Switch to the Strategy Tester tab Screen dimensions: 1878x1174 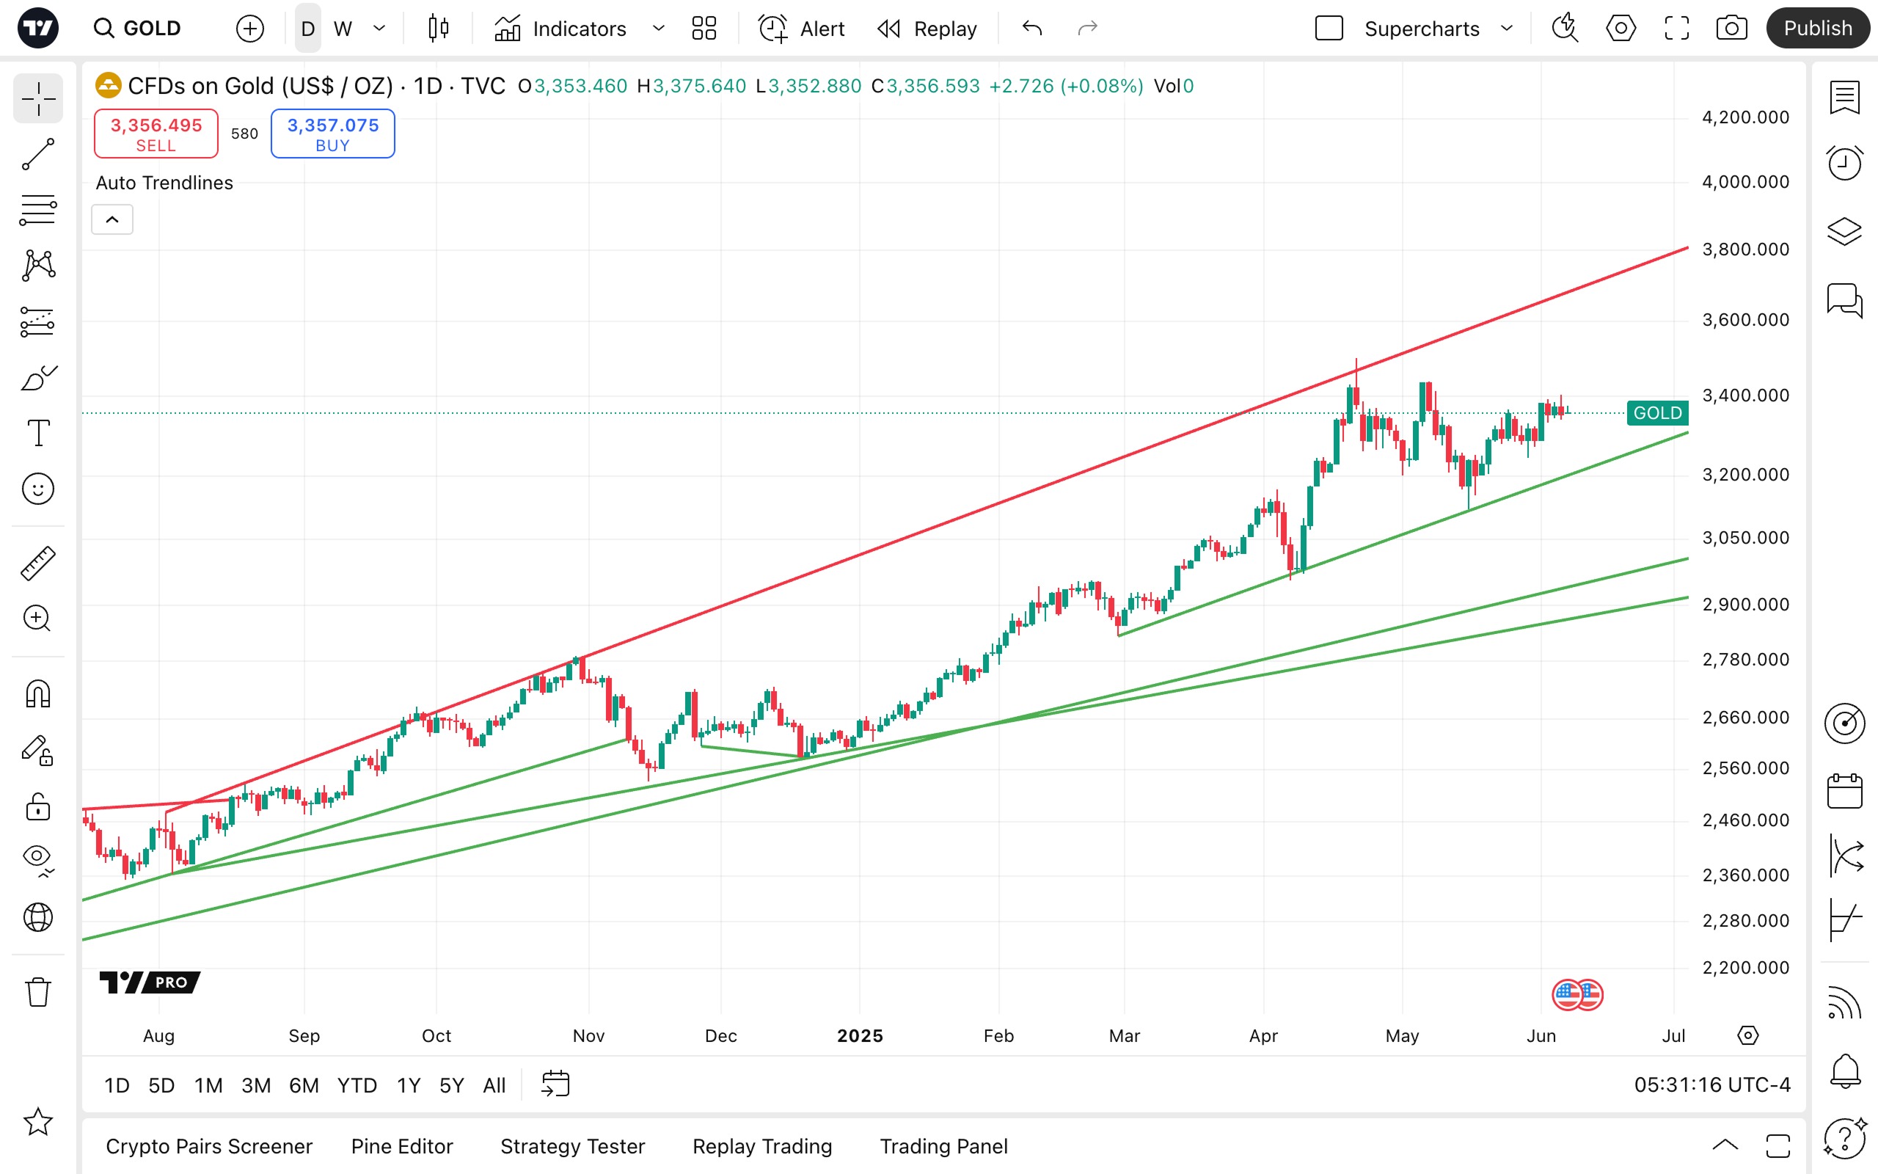573,1146
